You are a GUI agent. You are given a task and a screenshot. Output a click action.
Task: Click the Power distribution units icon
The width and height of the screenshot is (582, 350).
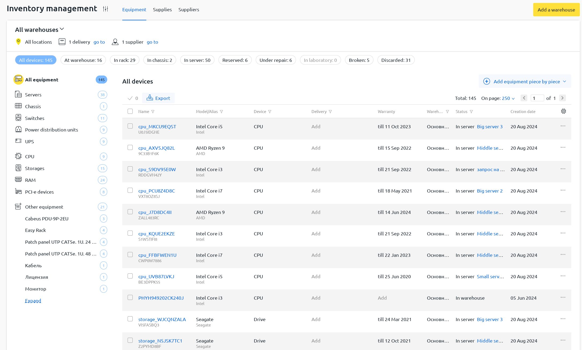point(18,129)
